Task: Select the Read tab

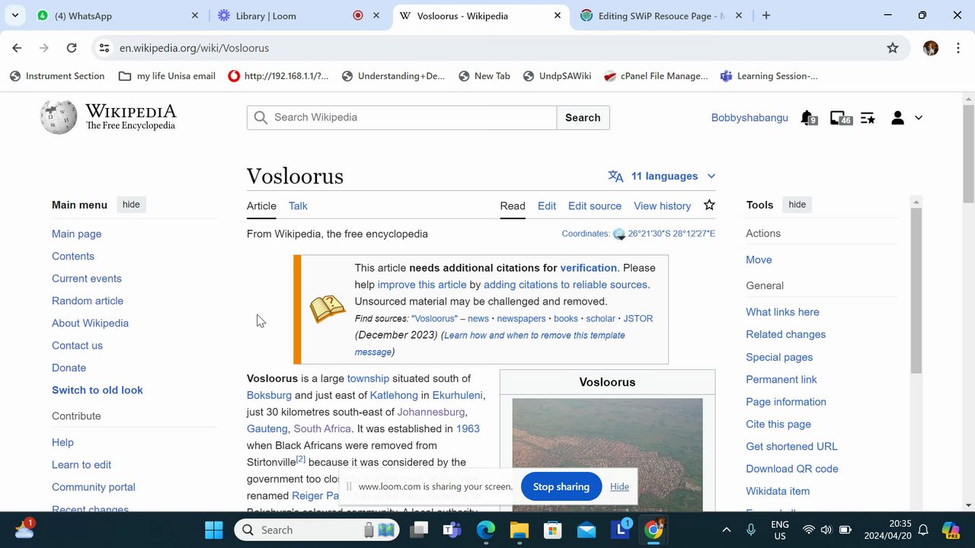Action: pos(513,206)
